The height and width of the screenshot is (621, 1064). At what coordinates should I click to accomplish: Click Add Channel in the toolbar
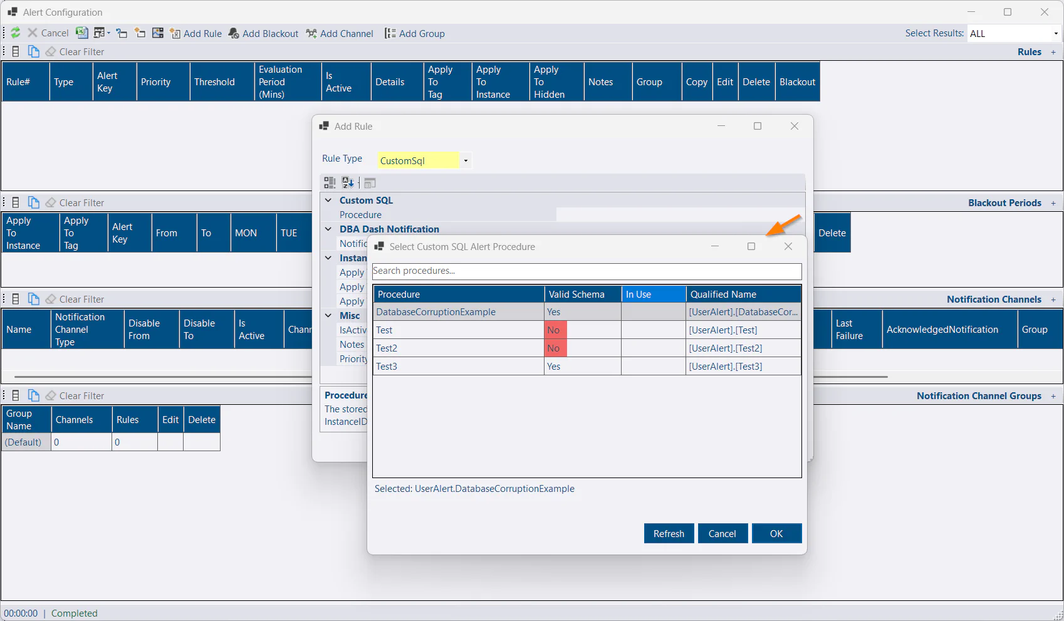tap(340, 34)
